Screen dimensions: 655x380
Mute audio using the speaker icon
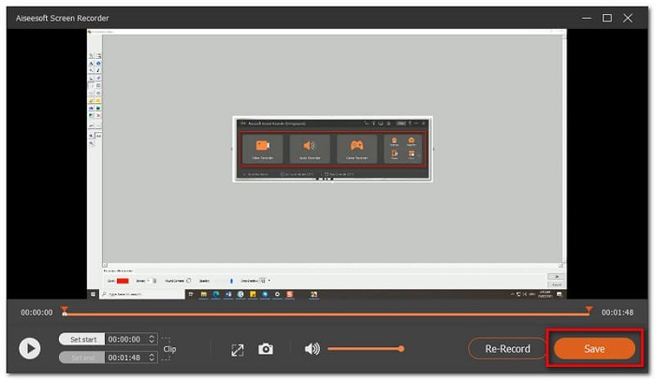tap(312, 349)
